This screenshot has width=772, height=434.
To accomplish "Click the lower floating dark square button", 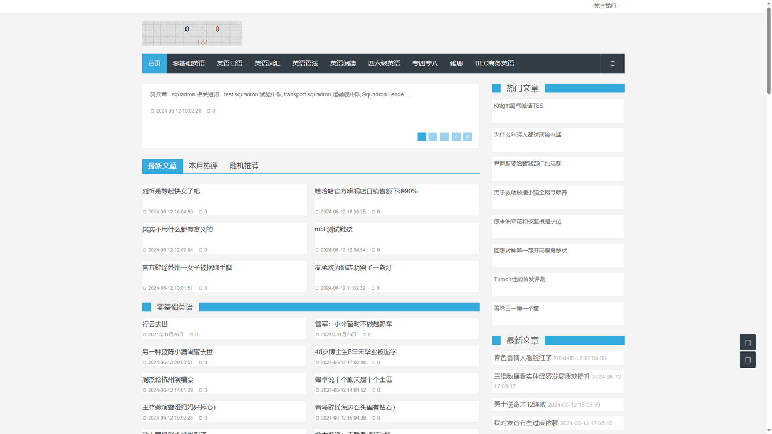I will point(748,360).
